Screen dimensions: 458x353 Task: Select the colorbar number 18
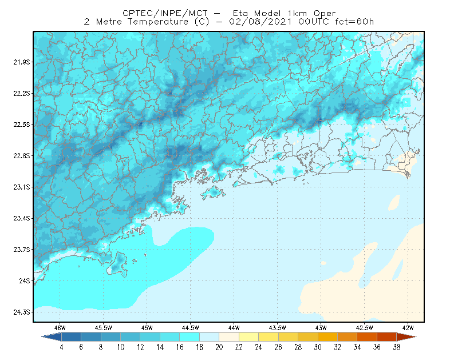click(x=199, y=347)
